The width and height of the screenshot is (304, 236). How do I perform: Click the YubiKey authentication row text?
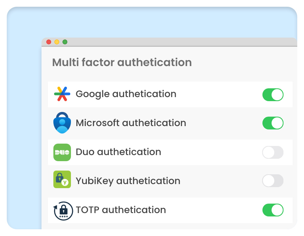(x=128, y=181)
